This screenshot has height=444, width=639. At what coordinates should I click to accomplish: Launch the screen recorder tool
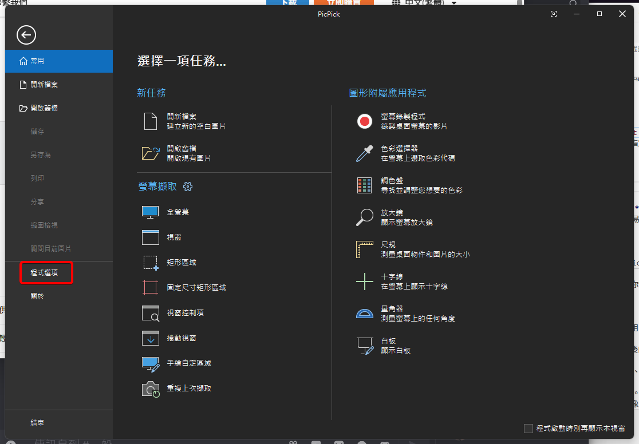pos(364,121)
